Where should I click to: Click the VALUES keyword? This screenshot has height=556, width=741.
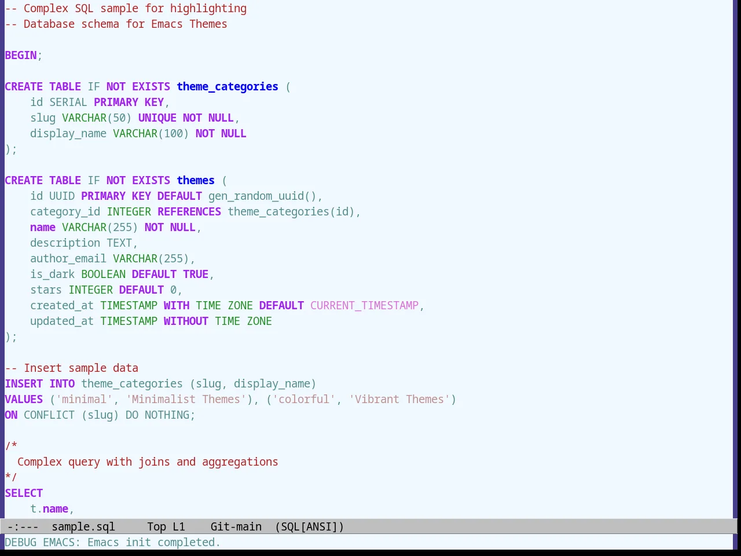click(24, 399)
